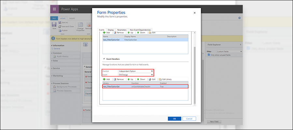Add a form library with upper Add

tap(106, 32)
